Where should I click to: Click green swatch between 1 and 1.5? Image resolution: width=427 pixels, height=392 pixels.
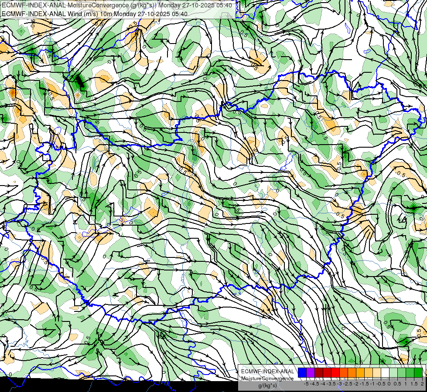(x=410, y=372)
